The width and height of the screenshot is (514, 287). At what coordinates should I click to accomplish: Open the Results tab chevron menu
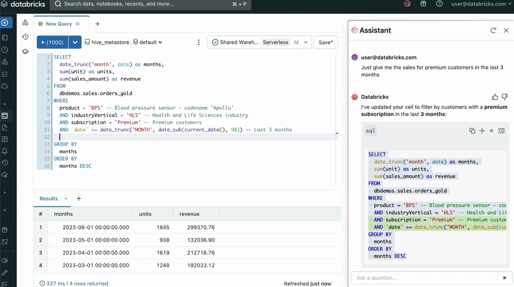point(66,198)
